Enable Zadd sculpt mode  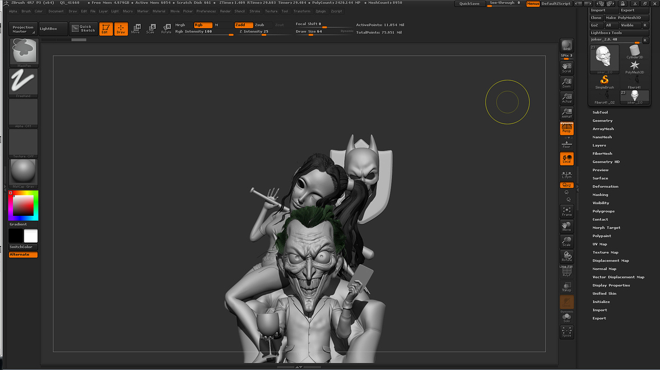pyautogui.click(x=243, y=25)
